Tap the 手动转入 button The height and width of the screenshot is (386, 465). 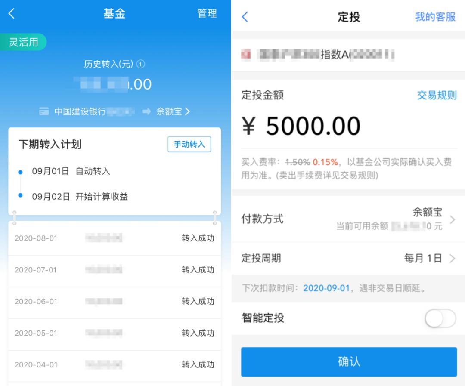click(189, 145)
